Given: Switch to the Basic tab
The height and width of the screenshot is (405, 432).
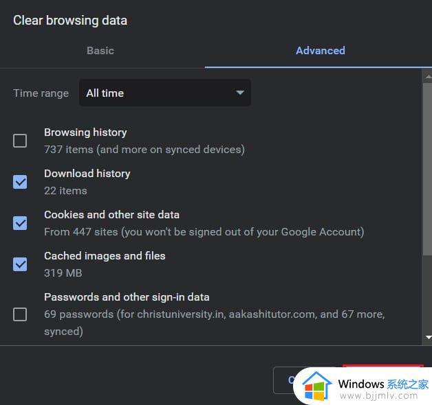Looking at the screenshot, I should tap(100, 51).
